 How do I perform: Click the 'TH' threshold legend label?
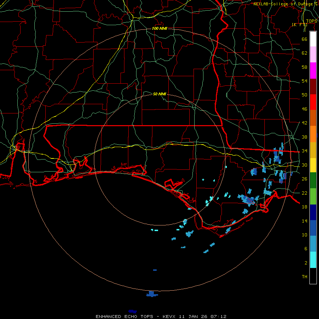coord(304,277)
